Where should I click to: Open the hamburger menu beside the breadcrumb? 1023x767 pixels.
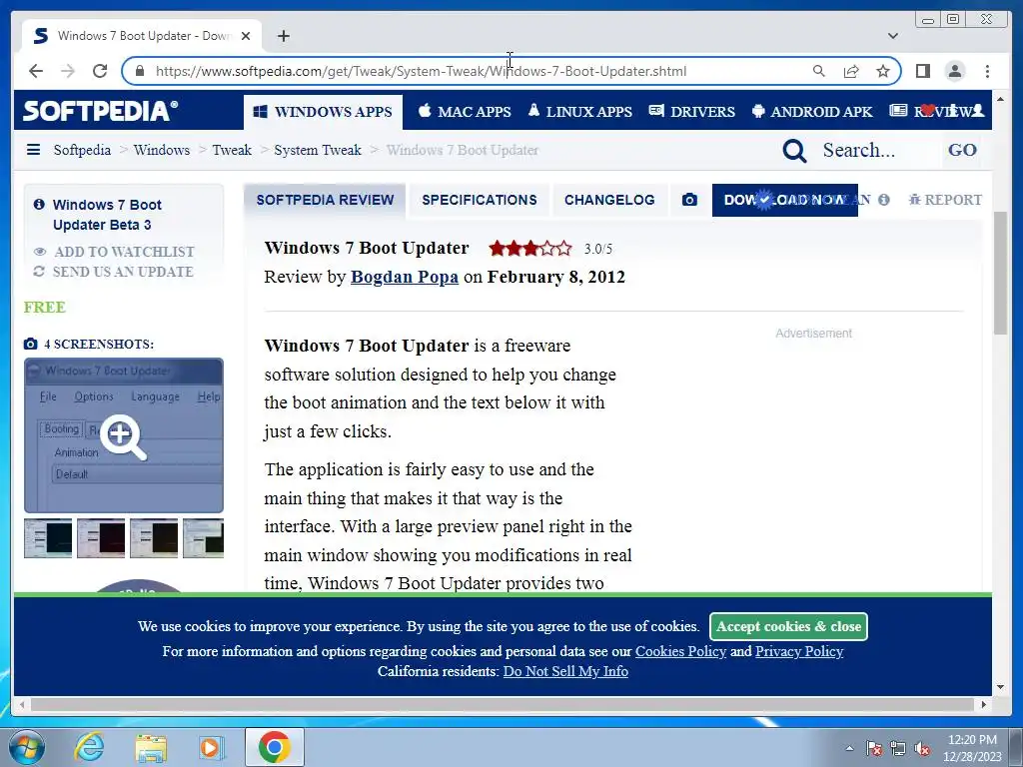coord(33,150)
